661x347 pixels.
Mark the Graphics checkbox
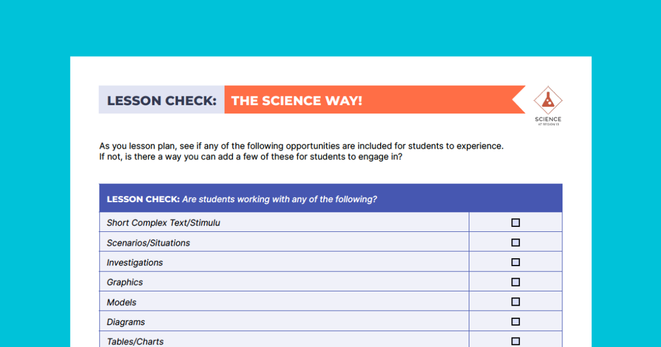[516, 283]
